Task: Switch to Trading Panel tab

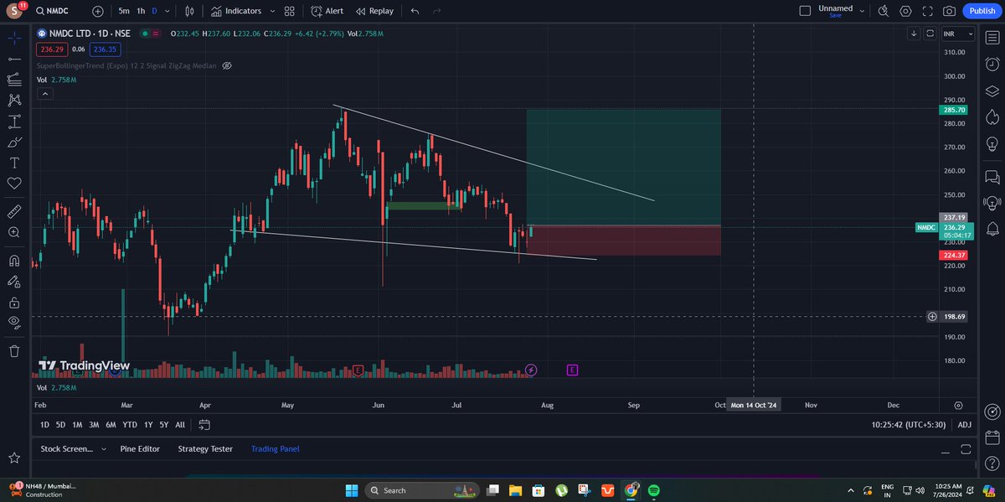Action: pos(275,449)
